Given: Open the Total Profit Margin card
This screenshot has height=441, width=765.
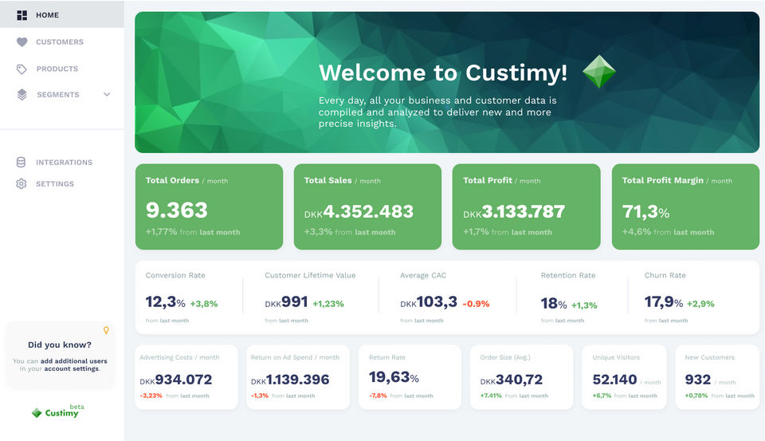Looking at the screenshot, I should tap(685, 207).
